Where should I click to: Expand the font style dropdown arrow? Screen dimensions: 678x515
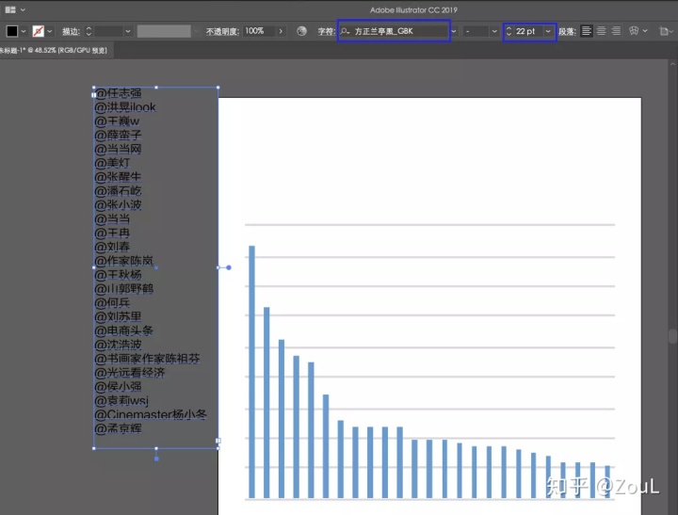pos(494,31)
